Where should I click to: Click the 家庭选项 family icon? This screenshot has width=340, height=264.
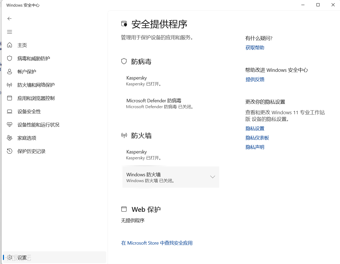[x=10, y=138]
